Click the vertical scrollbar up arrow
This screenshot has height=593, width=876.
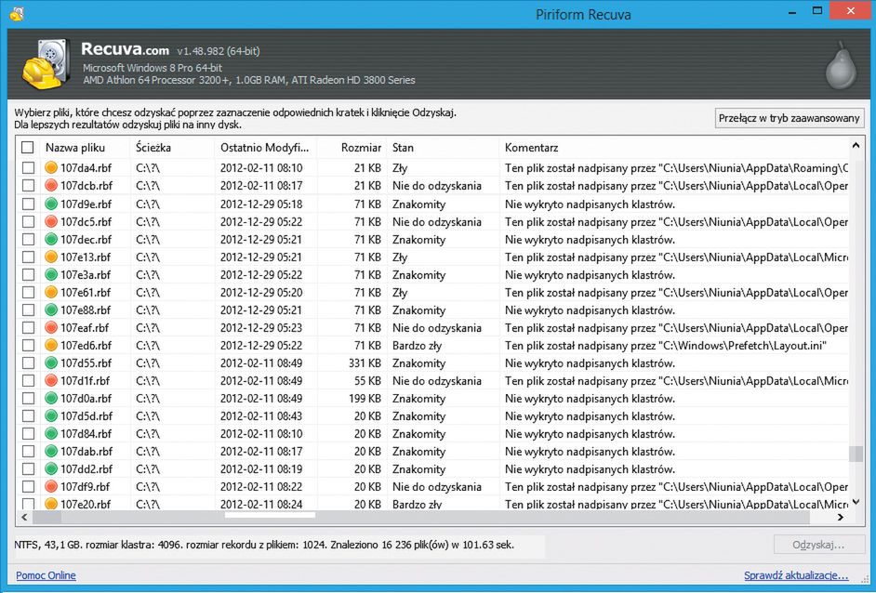856,146
